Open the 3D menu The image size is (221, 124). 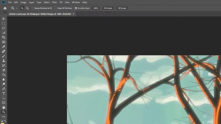pos(61,2)
